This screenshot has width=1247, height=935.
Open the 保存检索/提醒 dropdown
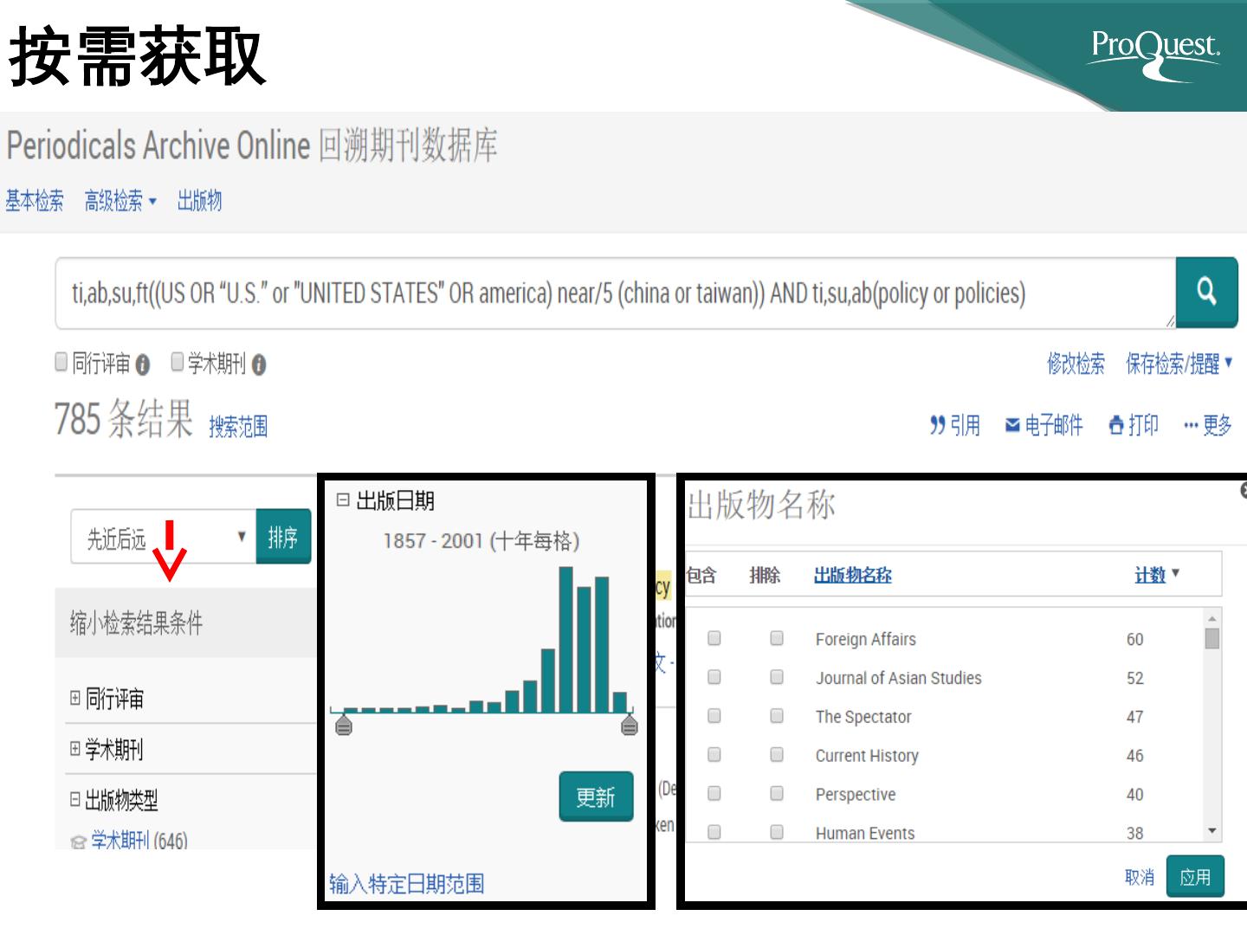(1179, 364)
